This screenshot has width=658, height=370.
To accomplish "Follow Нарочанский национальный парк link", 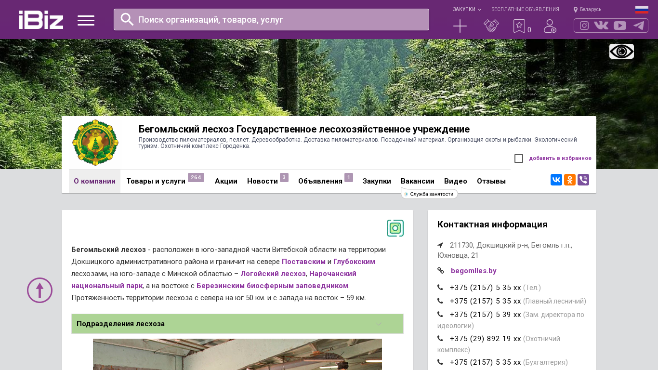I will tap(214, 279).
